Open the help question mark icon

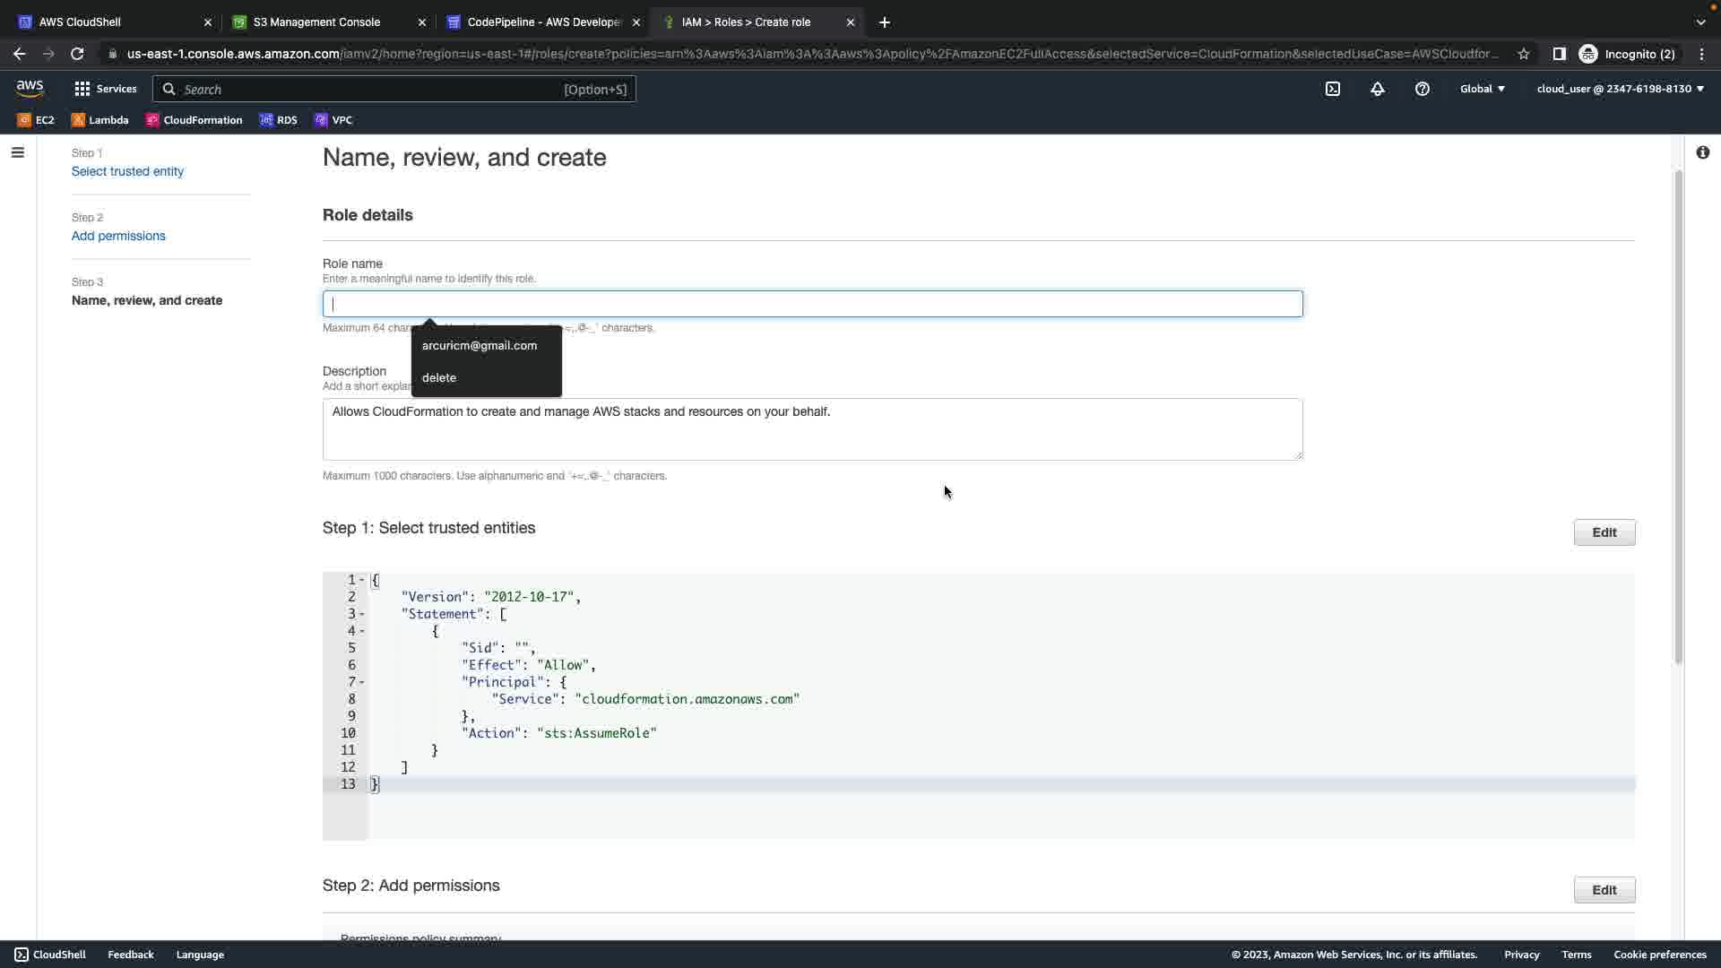click(x=1423, y=89)
